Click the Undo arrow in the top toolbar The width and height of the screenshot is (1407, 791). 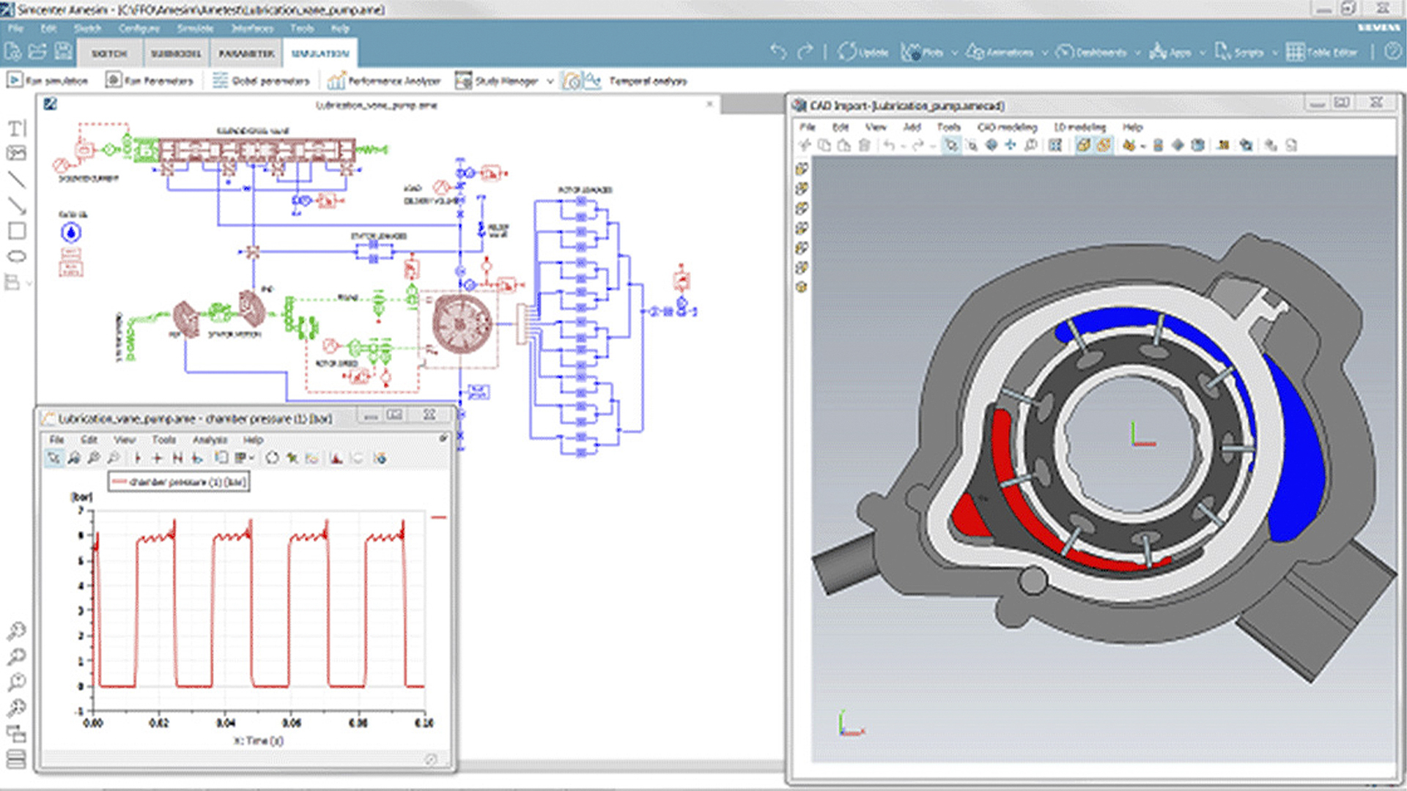point(778,52)
